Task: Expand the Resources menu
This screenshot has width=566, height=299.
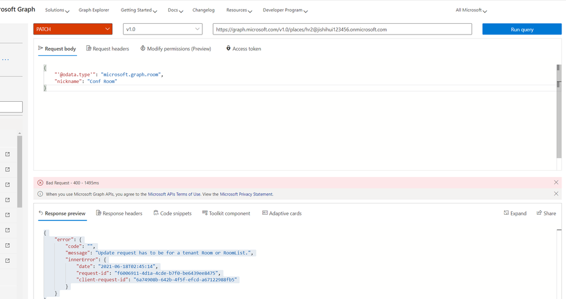Action: (239, 10)
